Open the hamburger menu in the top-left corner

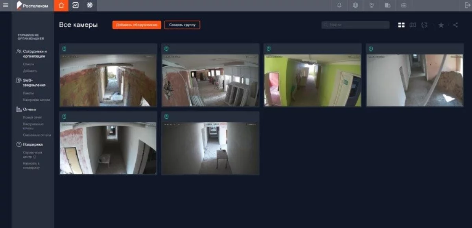[6, 5]
